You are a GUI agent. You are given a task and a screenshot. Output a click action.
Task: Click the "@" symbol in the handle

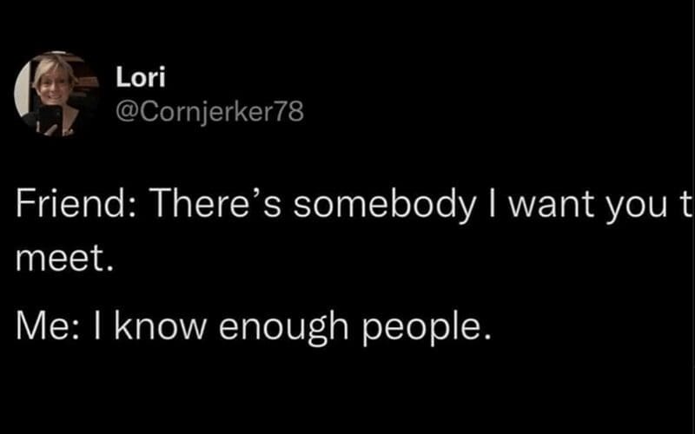coord(125,111)
